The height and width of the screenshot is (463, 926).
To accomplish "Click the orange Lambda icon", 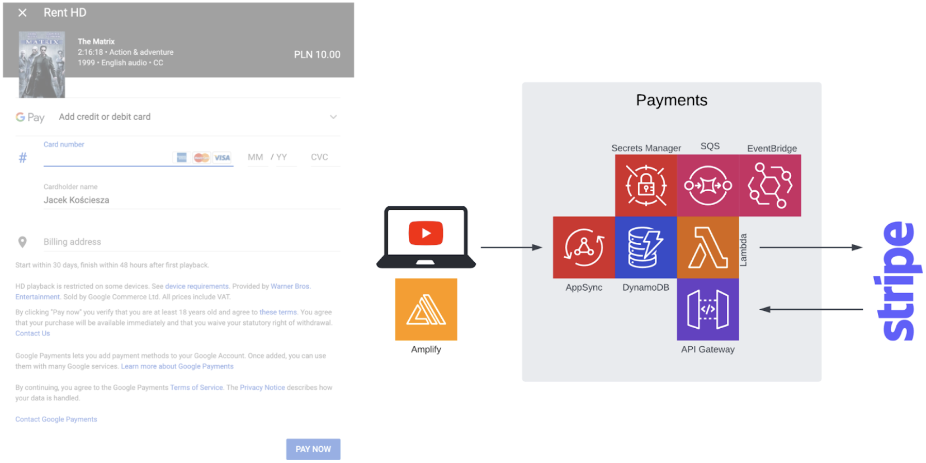I will [x=708, y=247].
